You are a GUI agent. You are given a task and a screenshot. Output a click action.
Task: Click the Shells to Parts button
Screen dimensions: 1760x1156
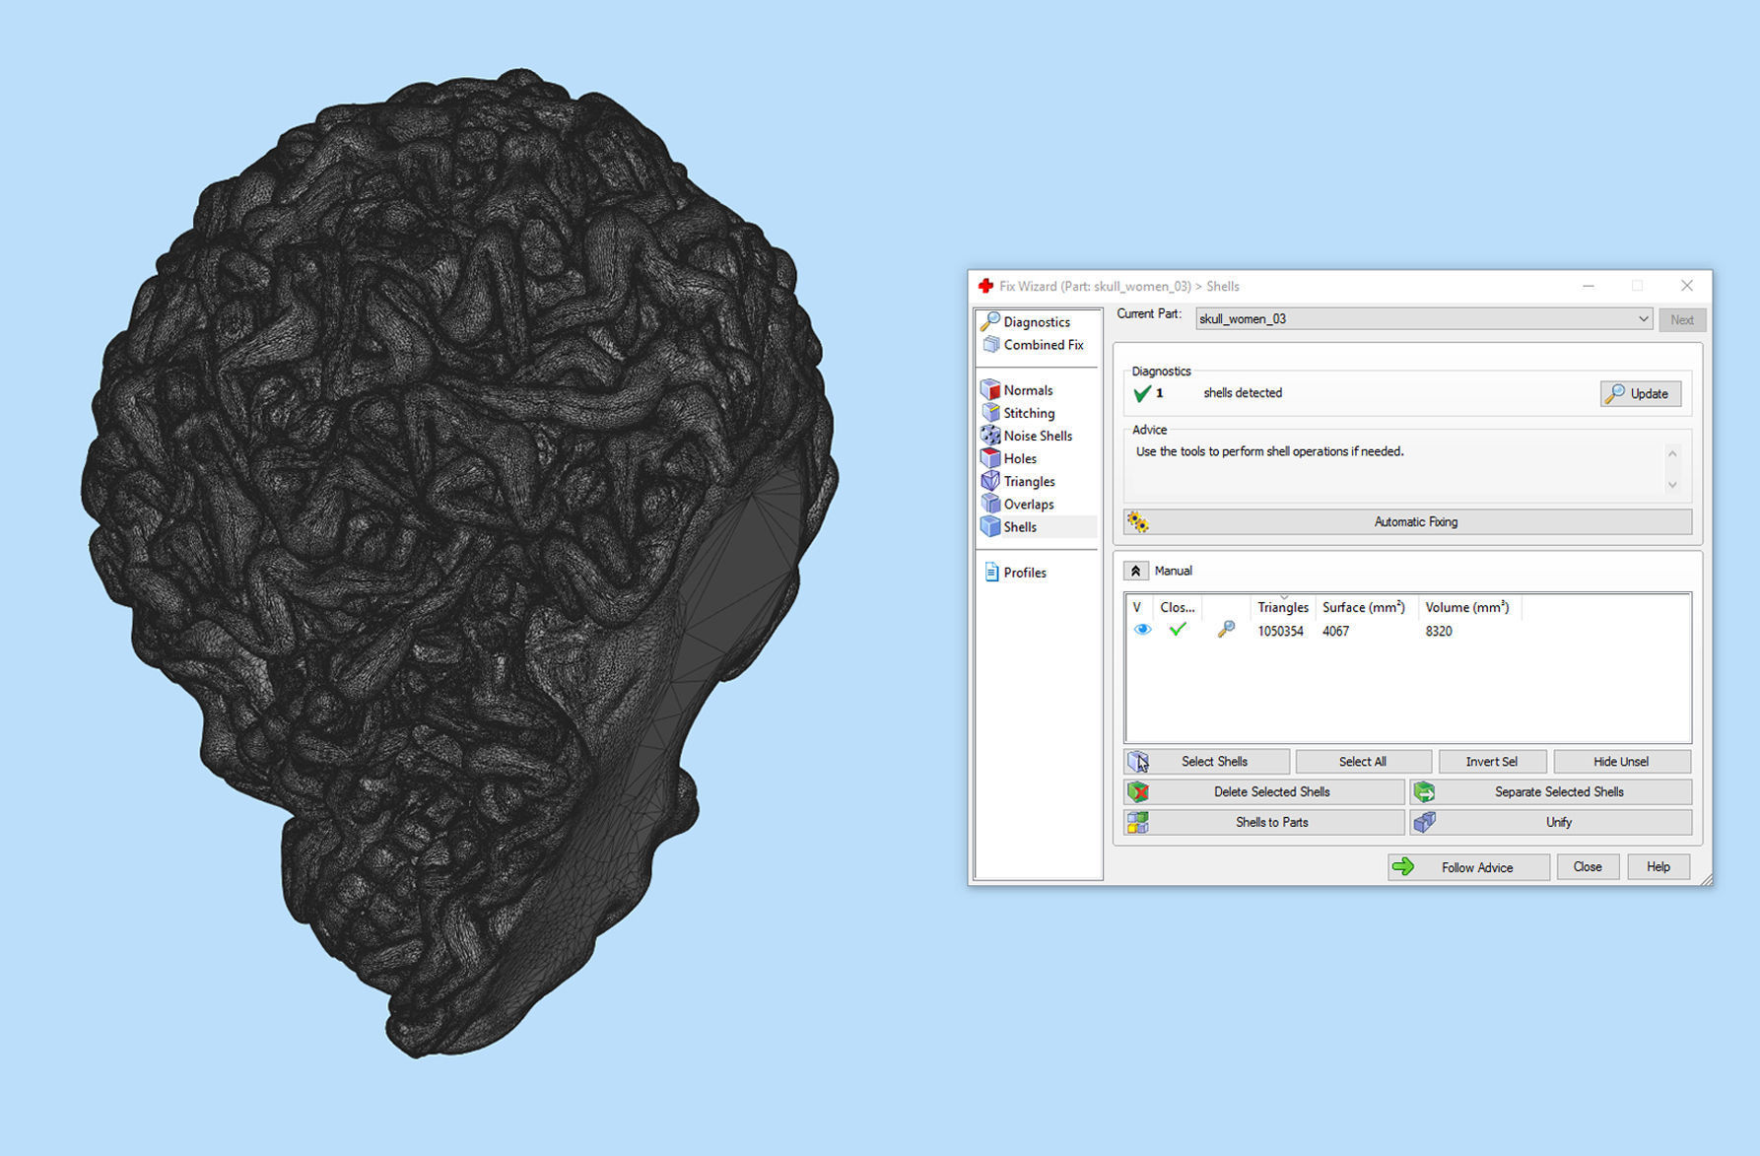(x=1264, y=822)
